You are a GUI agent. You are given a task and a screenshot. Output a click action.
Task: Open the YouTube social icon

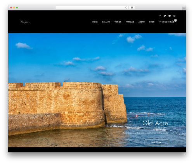170,16
